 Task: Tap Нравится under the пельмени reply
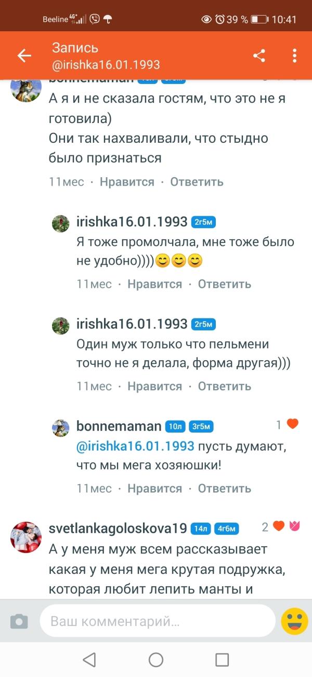[155, 386]
